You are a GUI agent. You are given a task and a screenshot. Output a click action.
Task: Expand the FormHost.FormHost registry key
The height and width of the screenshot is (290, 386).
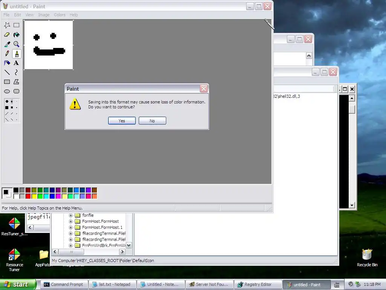70,221
